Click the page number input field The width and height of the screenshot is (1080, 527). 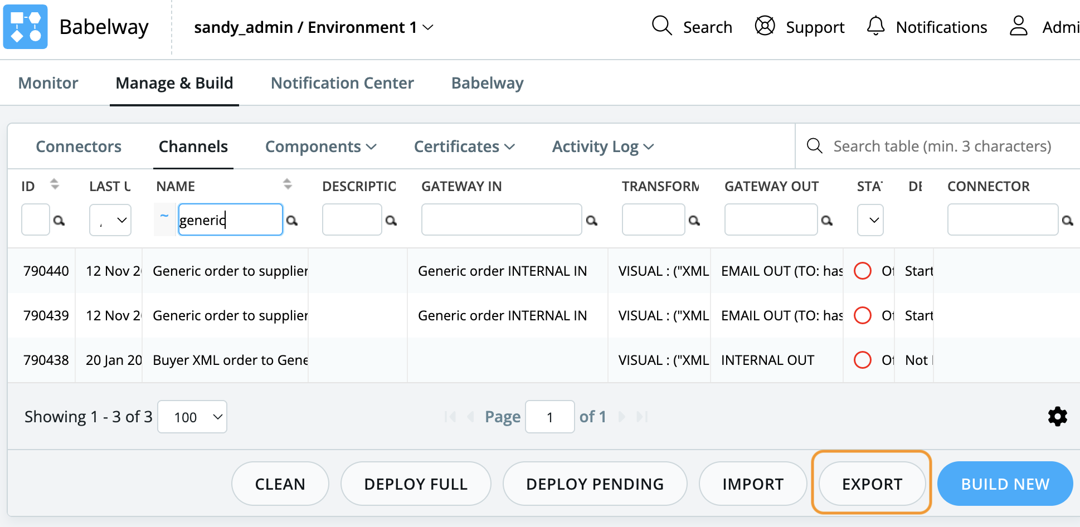pos(550,417)
